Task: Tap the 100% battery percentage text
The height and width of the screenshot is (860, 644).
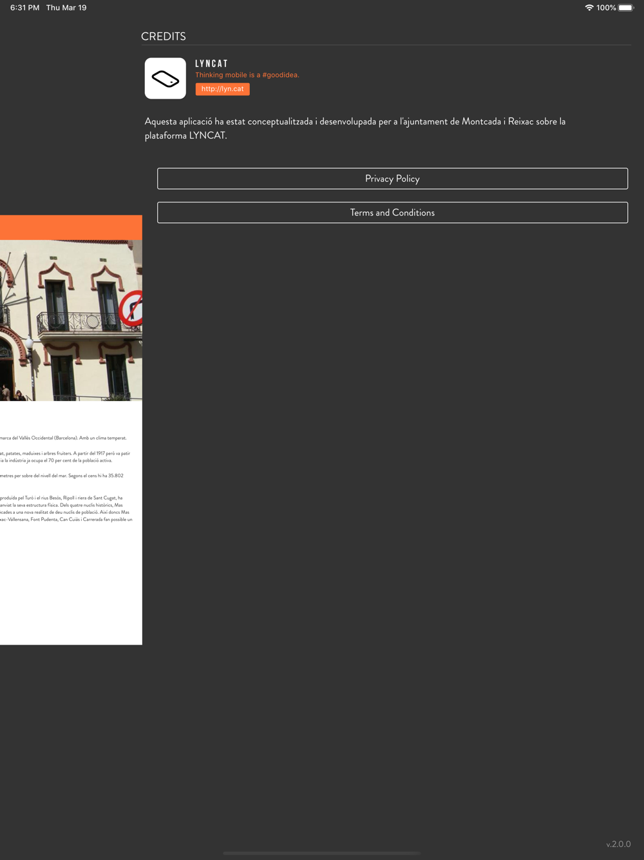Action: pos(606,8)
